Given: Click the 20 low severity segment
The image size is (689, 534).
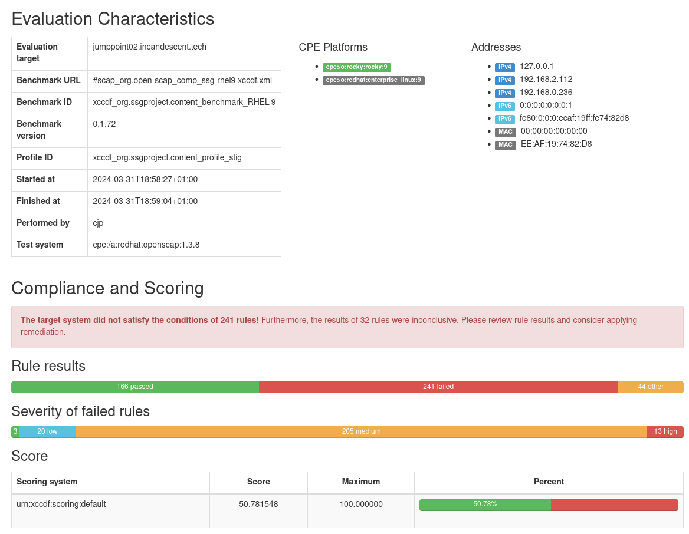Looking at the screenshot, I should pos(47,432).
